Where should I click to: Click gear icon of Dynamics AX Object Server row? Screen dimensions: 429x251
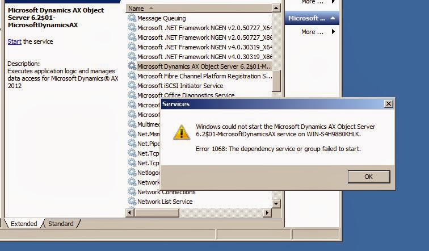(132, 66)
